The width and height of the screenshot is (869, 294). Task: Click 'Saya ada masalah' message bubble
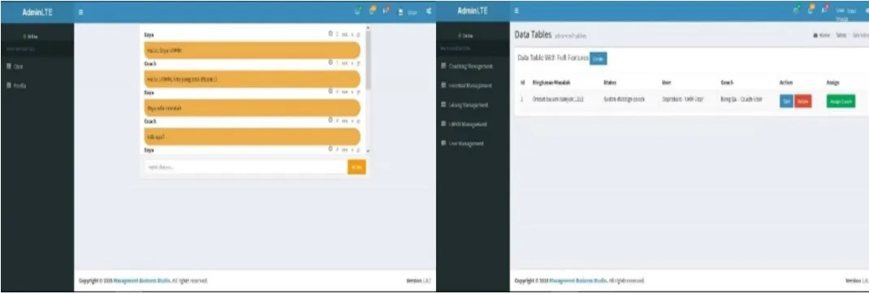point(252,108)
